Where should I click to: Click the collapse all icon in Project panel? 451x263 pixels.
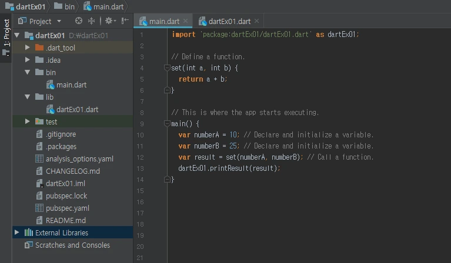coord(91,21)
